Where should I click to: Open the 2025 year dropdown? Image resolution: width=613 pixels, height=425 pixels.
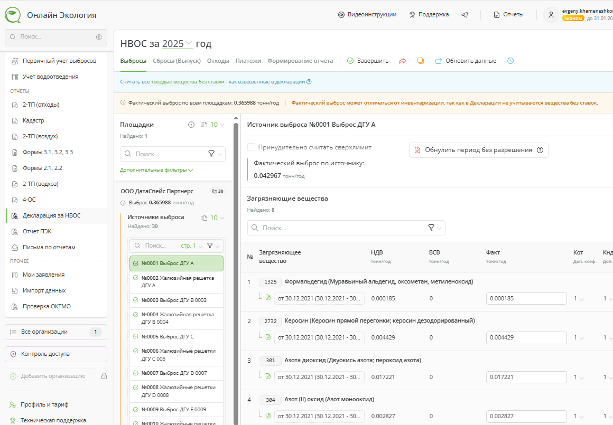tap(178, 44)
